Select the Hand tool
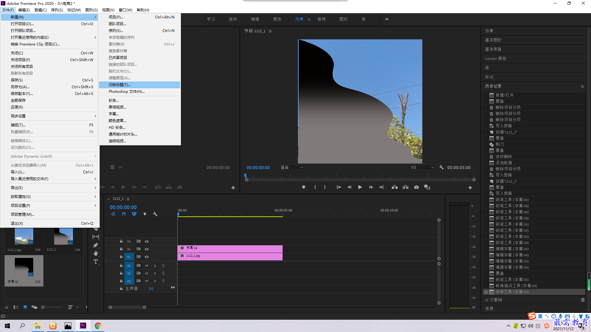Screen dimensions: 591x332 [x=96, y=253]
